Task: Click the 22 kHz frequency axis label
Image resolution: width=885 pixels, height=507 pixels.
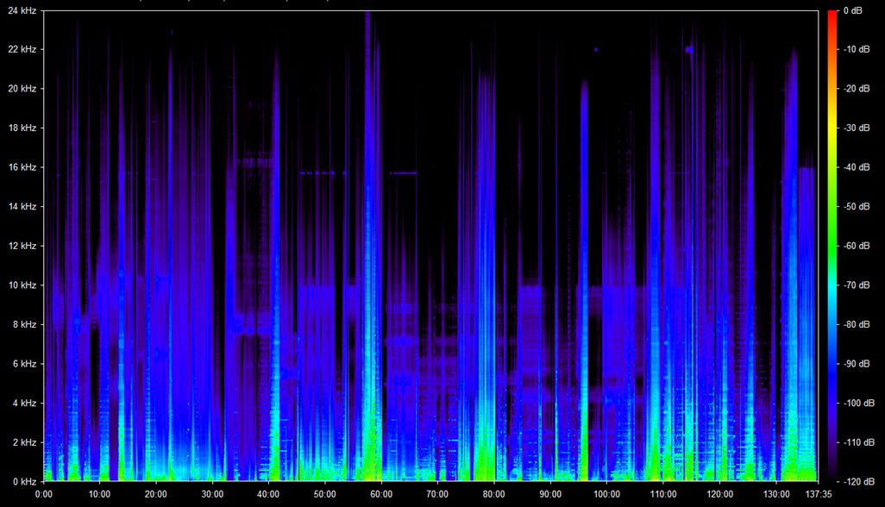Action: pos(22,49)
